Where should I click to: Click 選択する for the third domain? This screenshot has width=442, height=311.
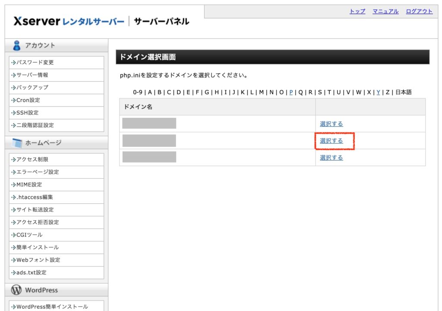pos(331,158)
